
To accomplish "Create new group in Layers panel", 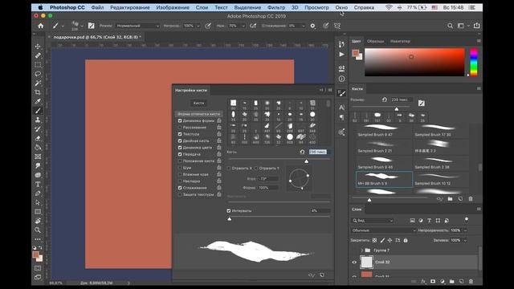I will (452, 282).
